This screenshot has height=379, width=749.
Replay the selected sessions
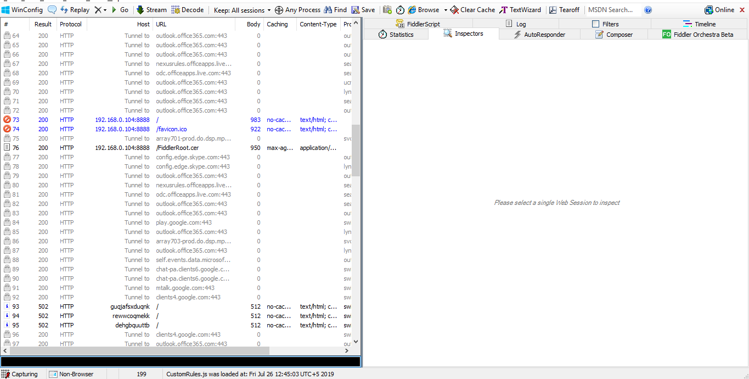75,10
